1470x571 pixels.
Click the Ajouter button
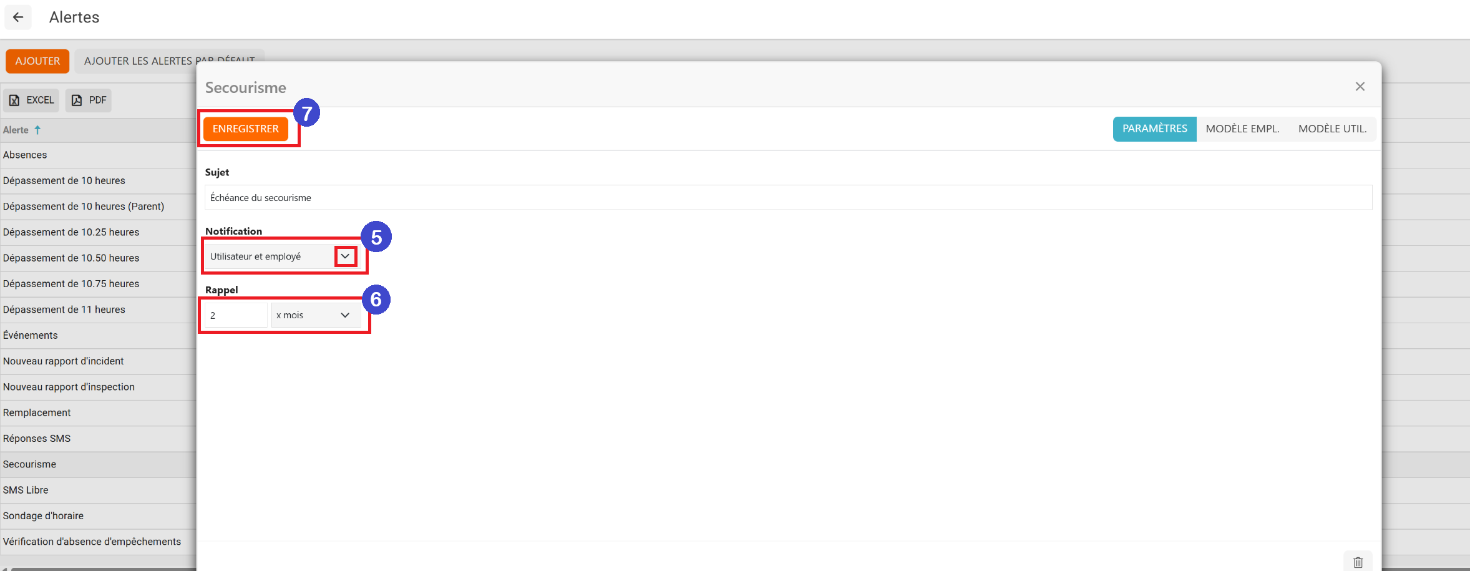pyautogui.click(x=37, y=61)
